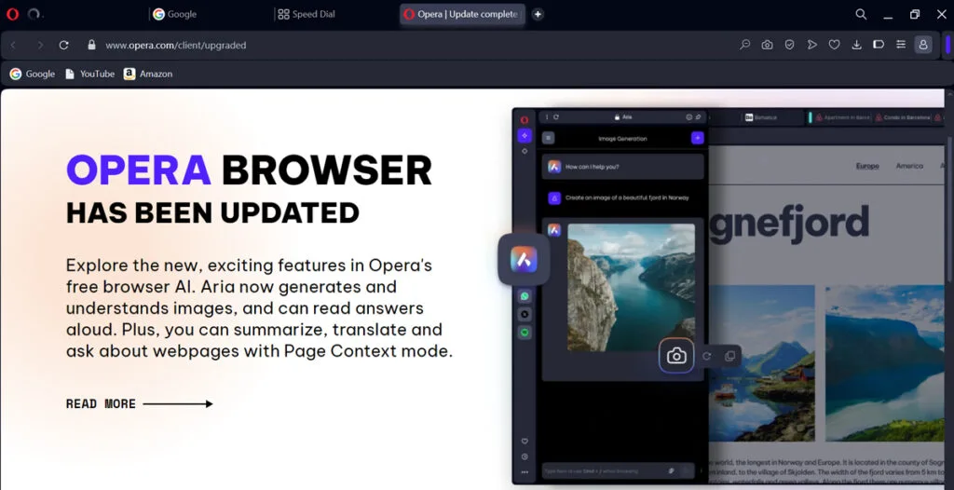Open the Flow send arrow icon
Image resolution: width=954 pixels, height=490 pixels.
(811, 45)
